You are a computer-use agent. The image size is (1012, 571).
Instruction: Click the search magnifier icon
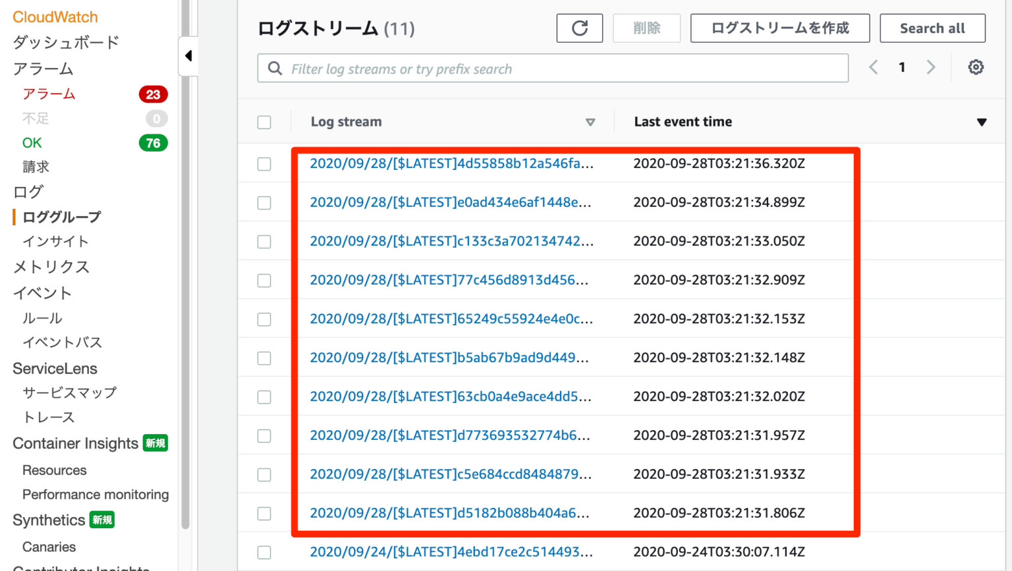pos(275,68)
